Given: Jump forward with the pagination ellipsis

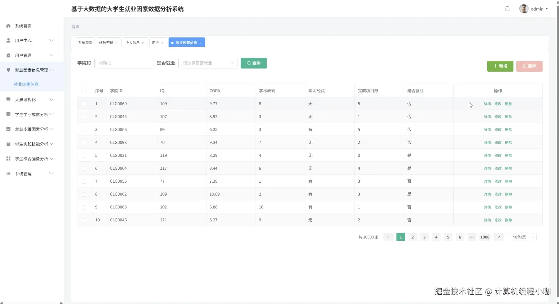Looking at the screenshot, I should [472, 237].
